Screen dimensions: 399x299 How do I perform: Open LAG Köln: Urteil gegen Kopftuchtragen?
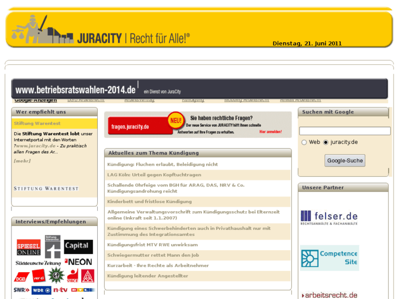click(154, 175)
